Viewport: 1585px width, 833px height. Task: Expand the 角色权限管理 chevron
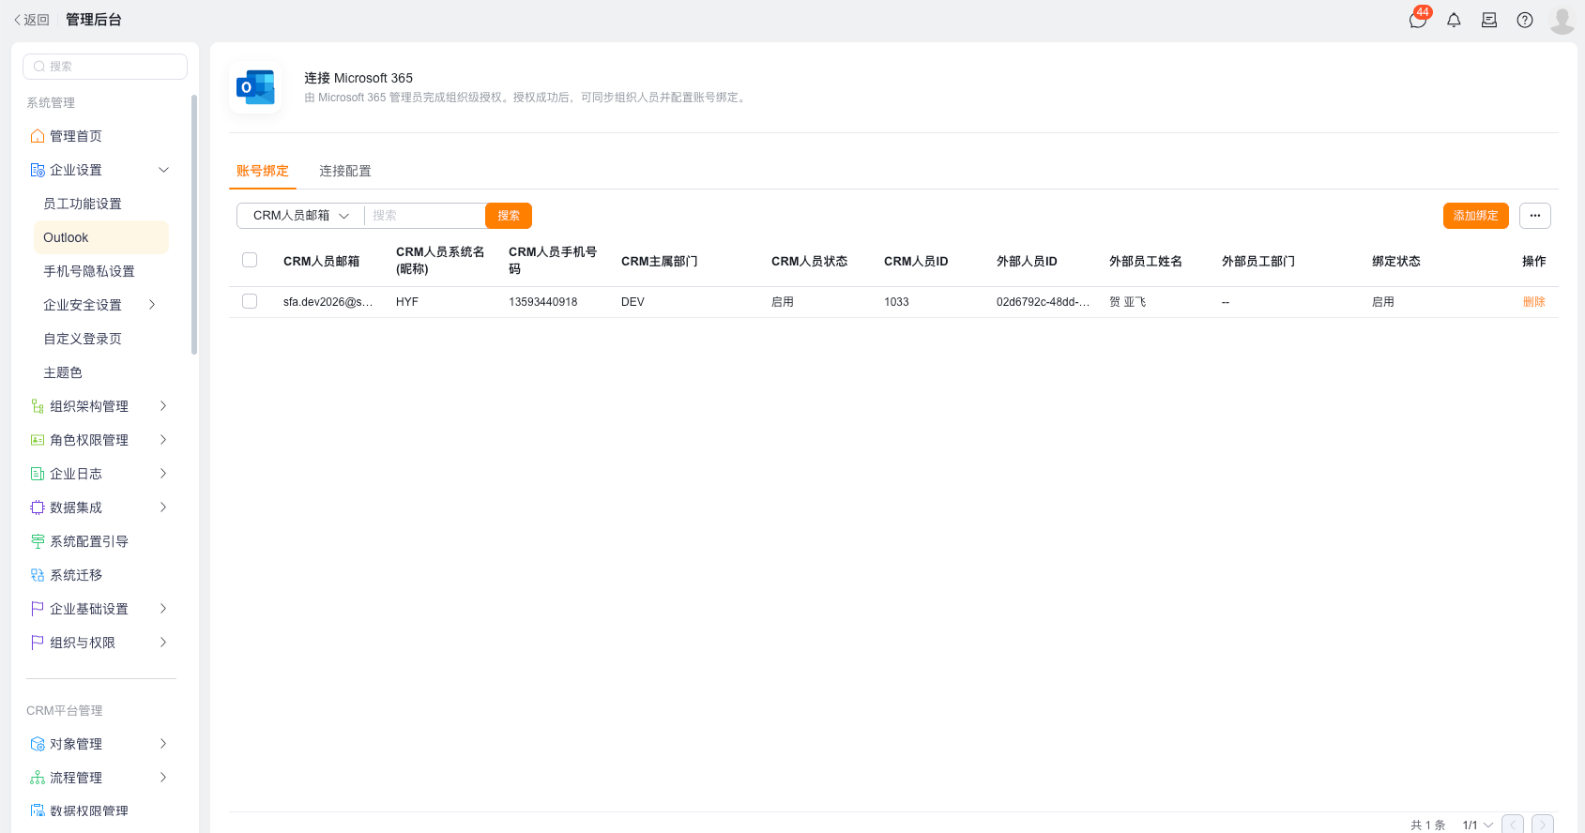(x=163, y=440)
